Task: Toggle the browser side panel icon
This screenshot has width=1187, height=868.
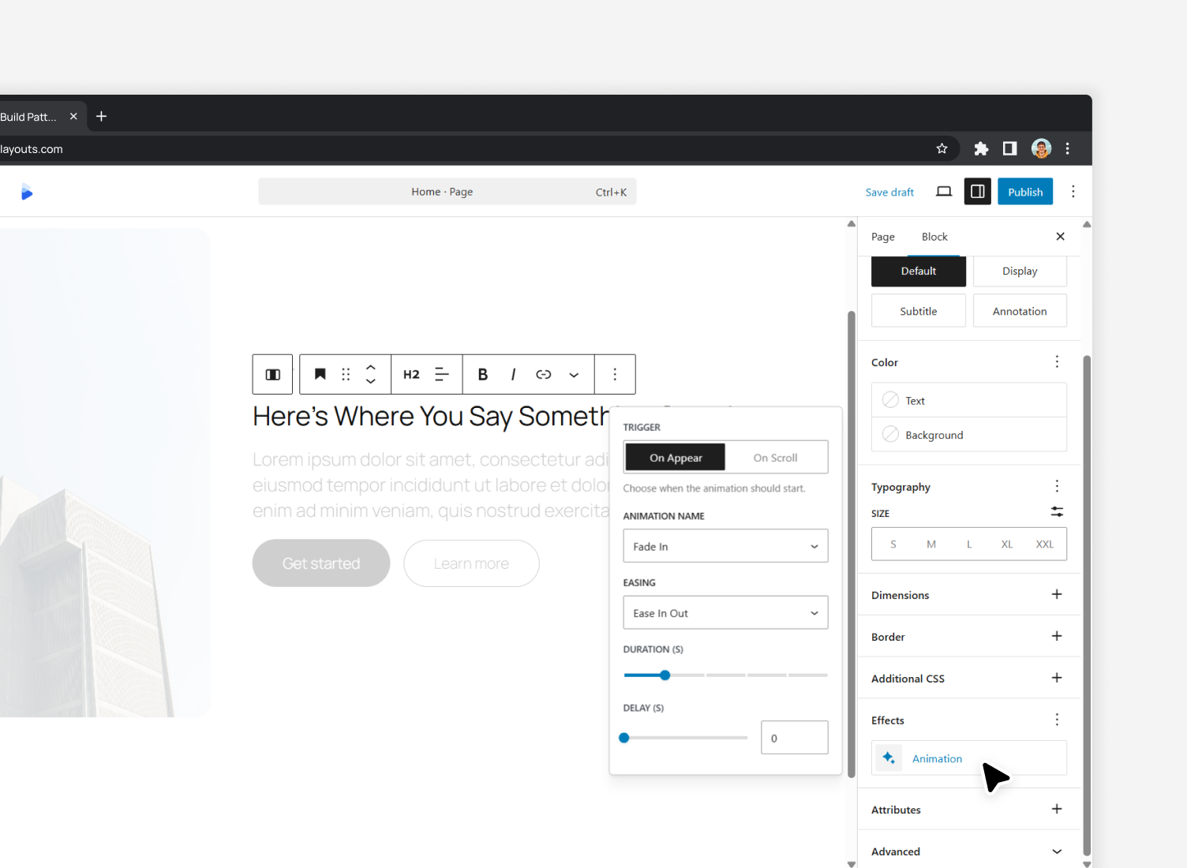Action: [x=1009, y=148]
